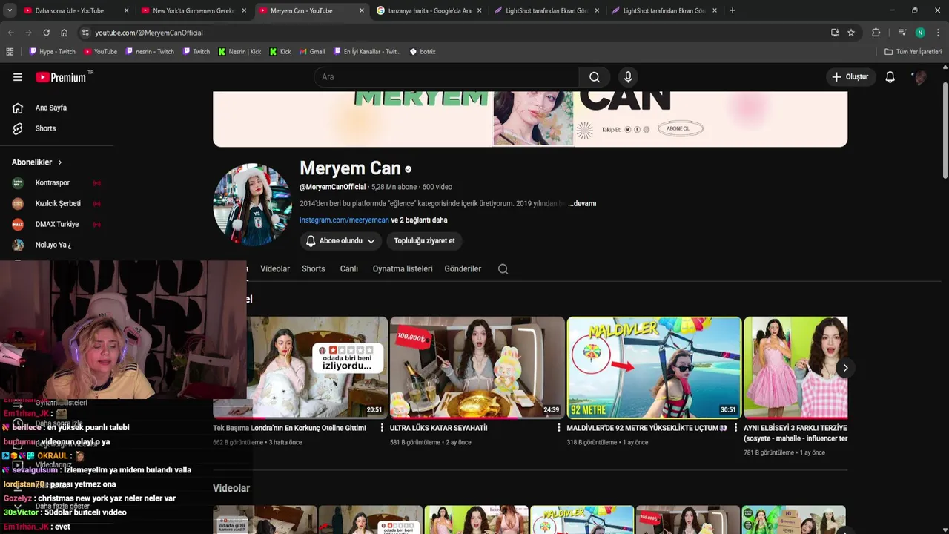Click the @MeryemCanOfficial handle text
Screen dimensions: 949x534
click(332, 187)
